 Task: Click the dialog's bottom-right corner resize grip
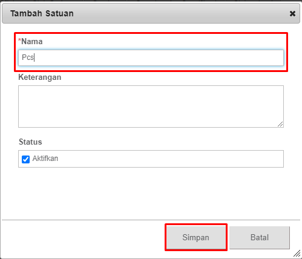pos(297,254)
